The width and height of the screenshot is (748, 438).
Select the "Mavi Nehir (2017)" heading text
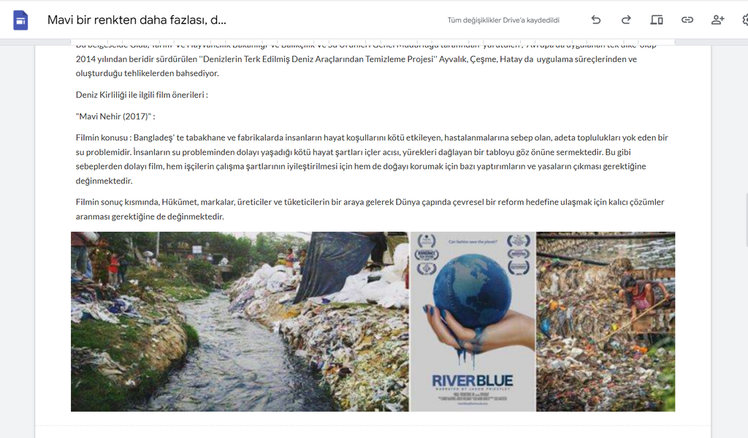coord(115,116)
